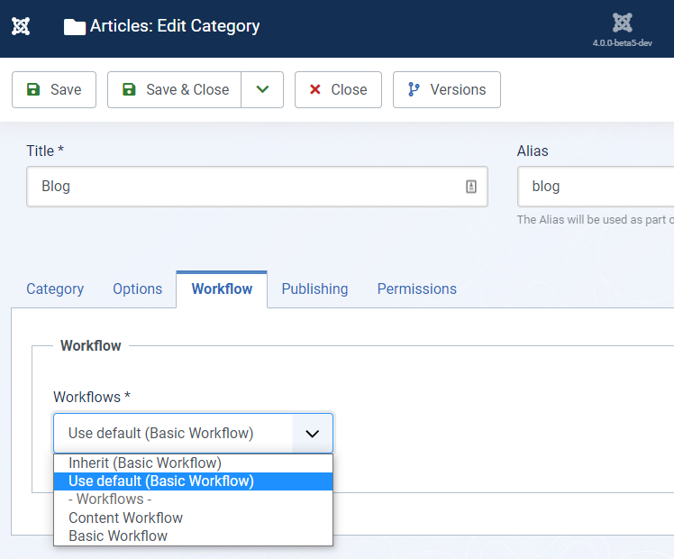
Task: Pick Basic Workflow from the list's last entry
Action: point(118,536)
